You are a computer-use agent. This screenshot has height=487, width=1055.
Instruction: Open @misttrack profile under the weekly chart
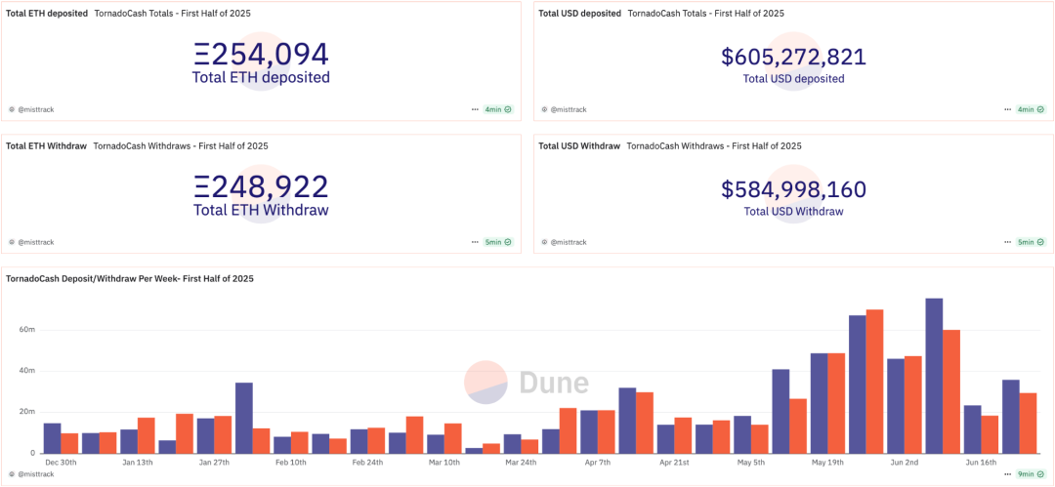[x=35, y=474]
